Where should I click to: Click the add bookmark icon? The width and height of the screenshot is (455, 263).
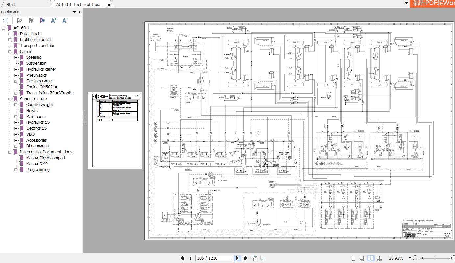pyautogui.click(x=31, y=20)
